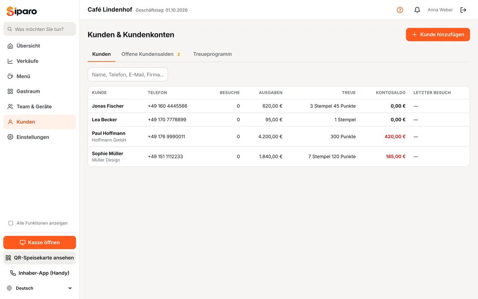Click the Kontosaldo column header
This screenshot has height=299, width=478.
(x=391, y=92)
